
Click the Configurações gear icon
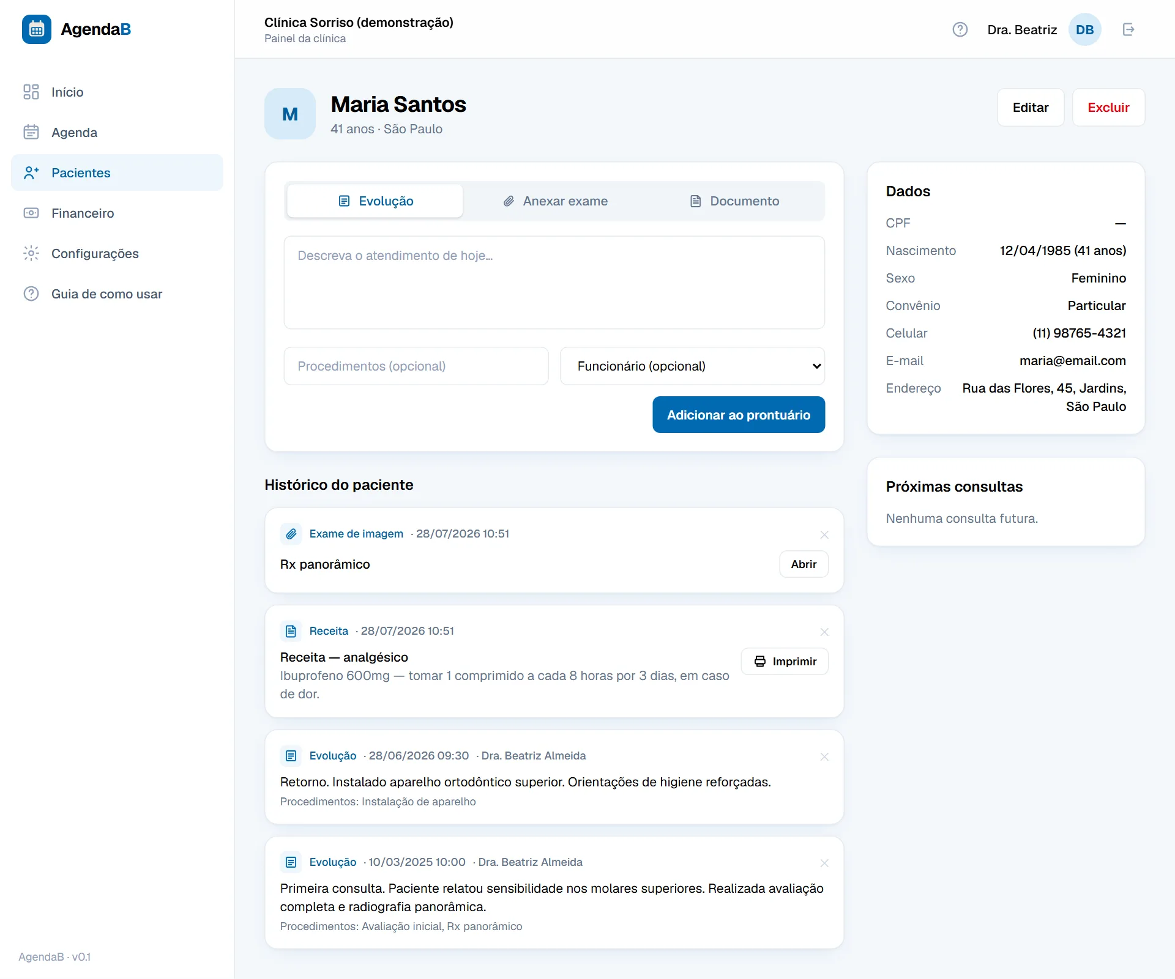[x=31, y=253]
